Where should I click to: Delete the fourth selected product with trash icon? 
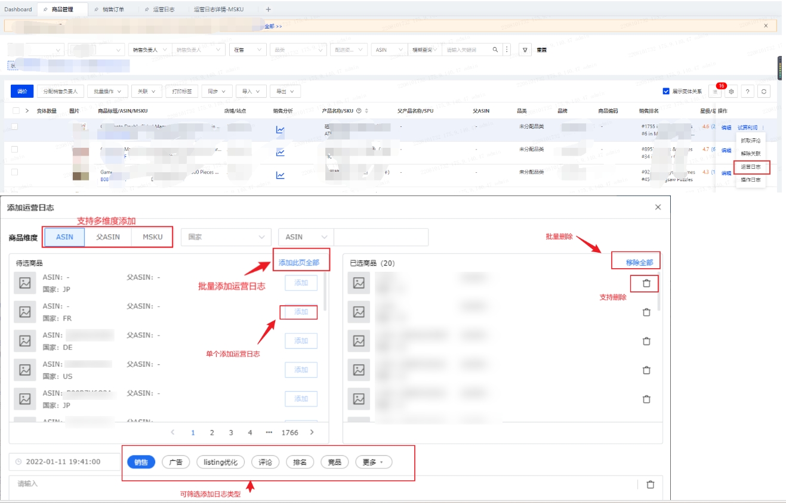point(646,370)
